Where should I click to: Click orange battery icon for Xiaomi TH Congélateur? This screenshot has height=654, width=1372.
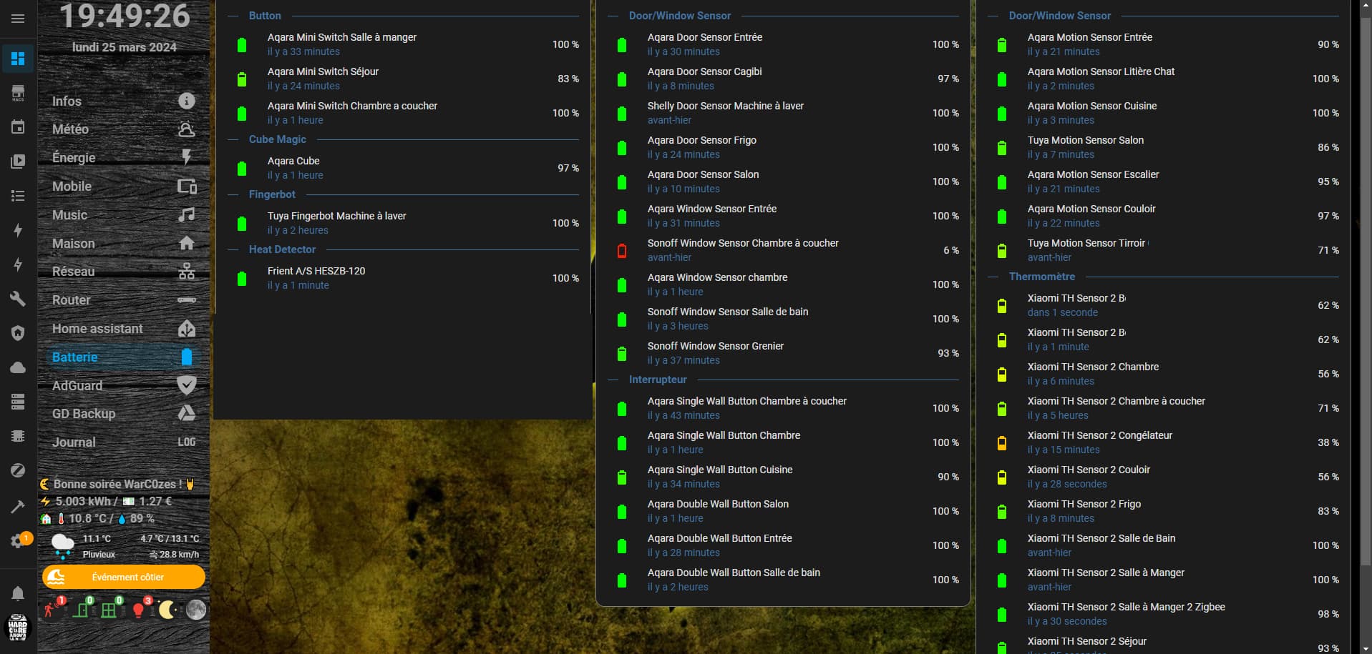tap(1002, 443)
